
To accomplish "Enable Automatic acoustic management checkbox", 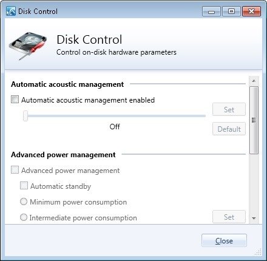I will 15,100.
